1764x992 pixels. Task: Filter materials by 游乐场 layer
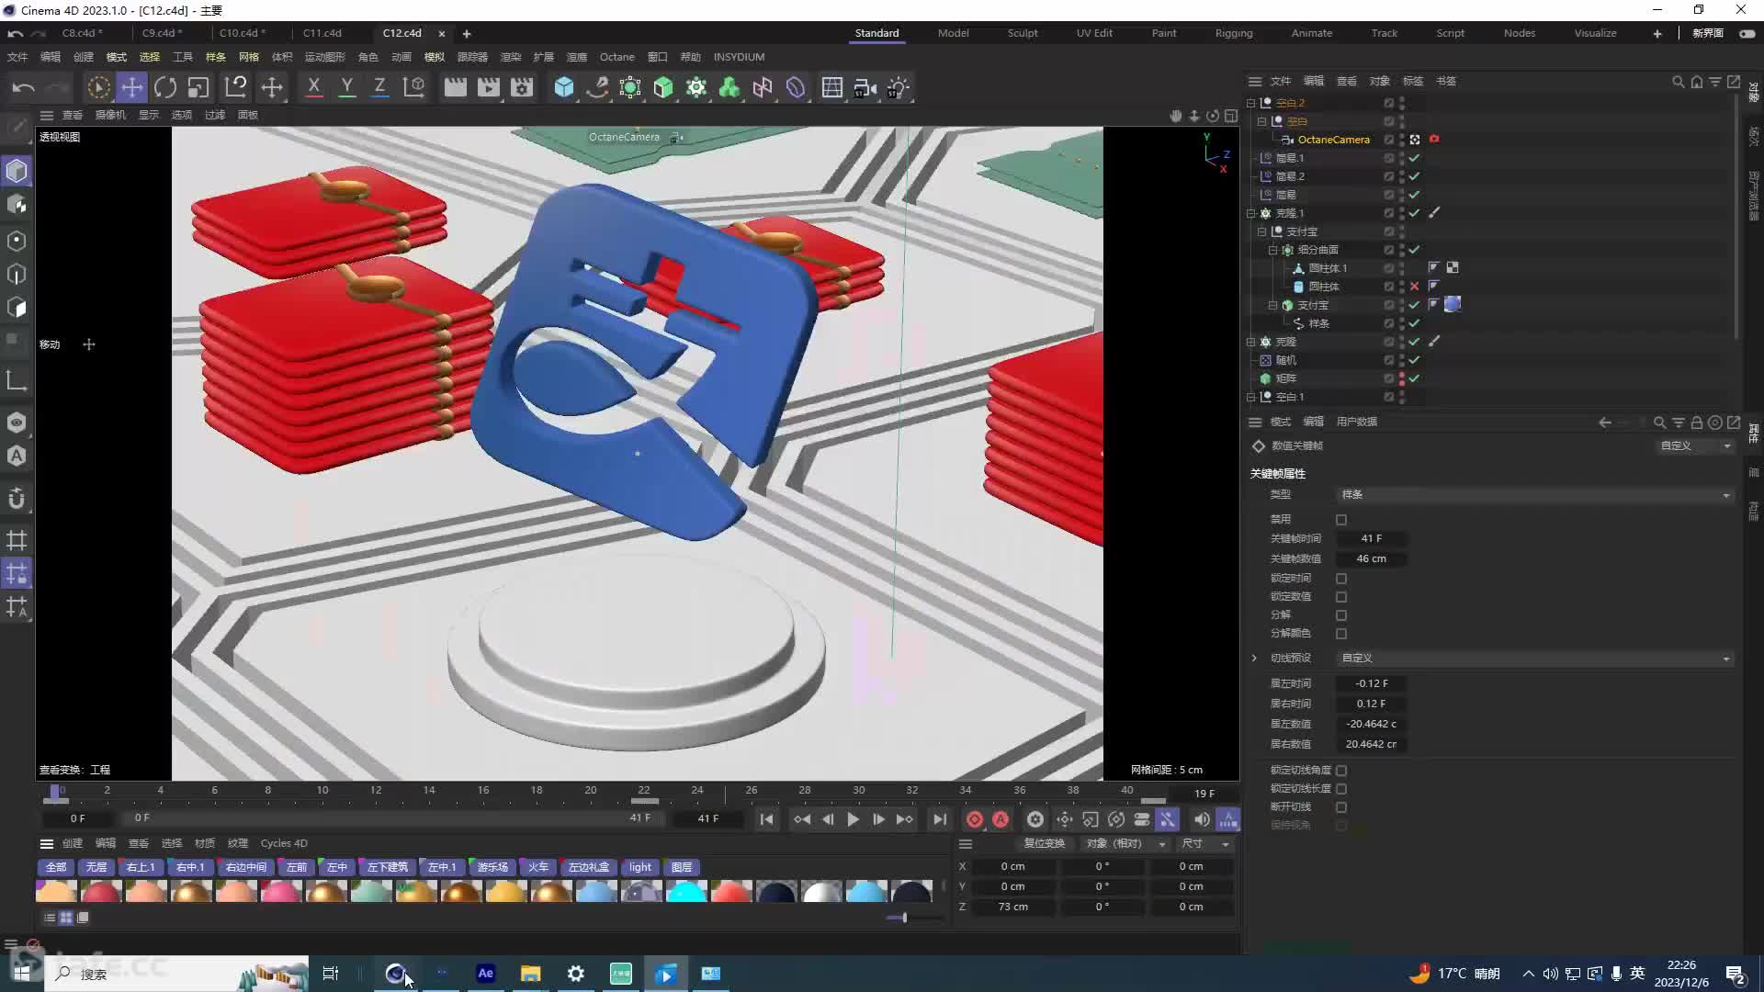coord(492,868)
